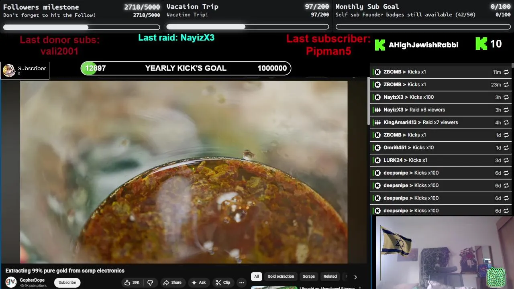Click the Kick icon on ZBOMB's 23m row

point(377,85)
